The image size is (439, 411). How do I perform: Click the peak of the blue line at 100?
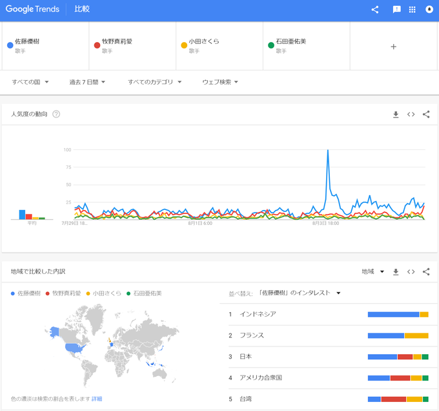tap(328, 150)
